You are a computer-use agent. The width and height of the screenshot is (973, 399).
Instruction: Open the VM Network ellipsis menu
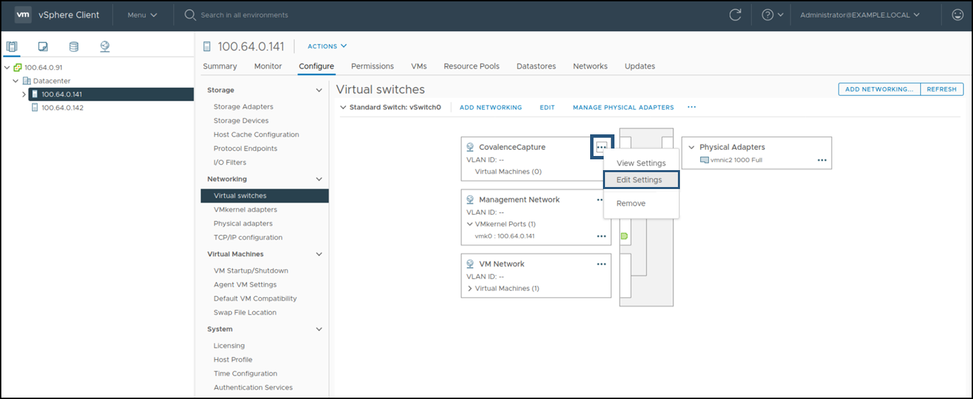click(602, 264)
